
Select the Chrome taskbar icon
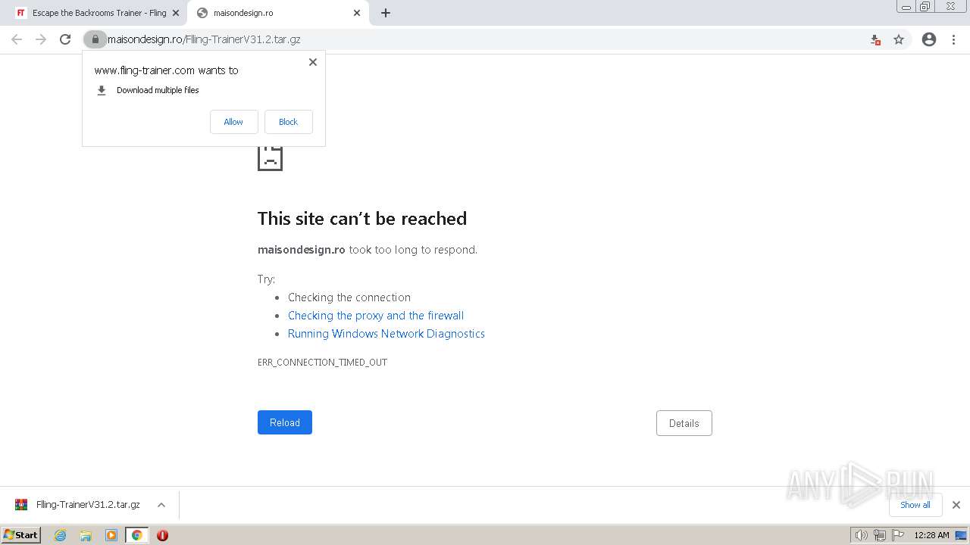pos(136,535)
